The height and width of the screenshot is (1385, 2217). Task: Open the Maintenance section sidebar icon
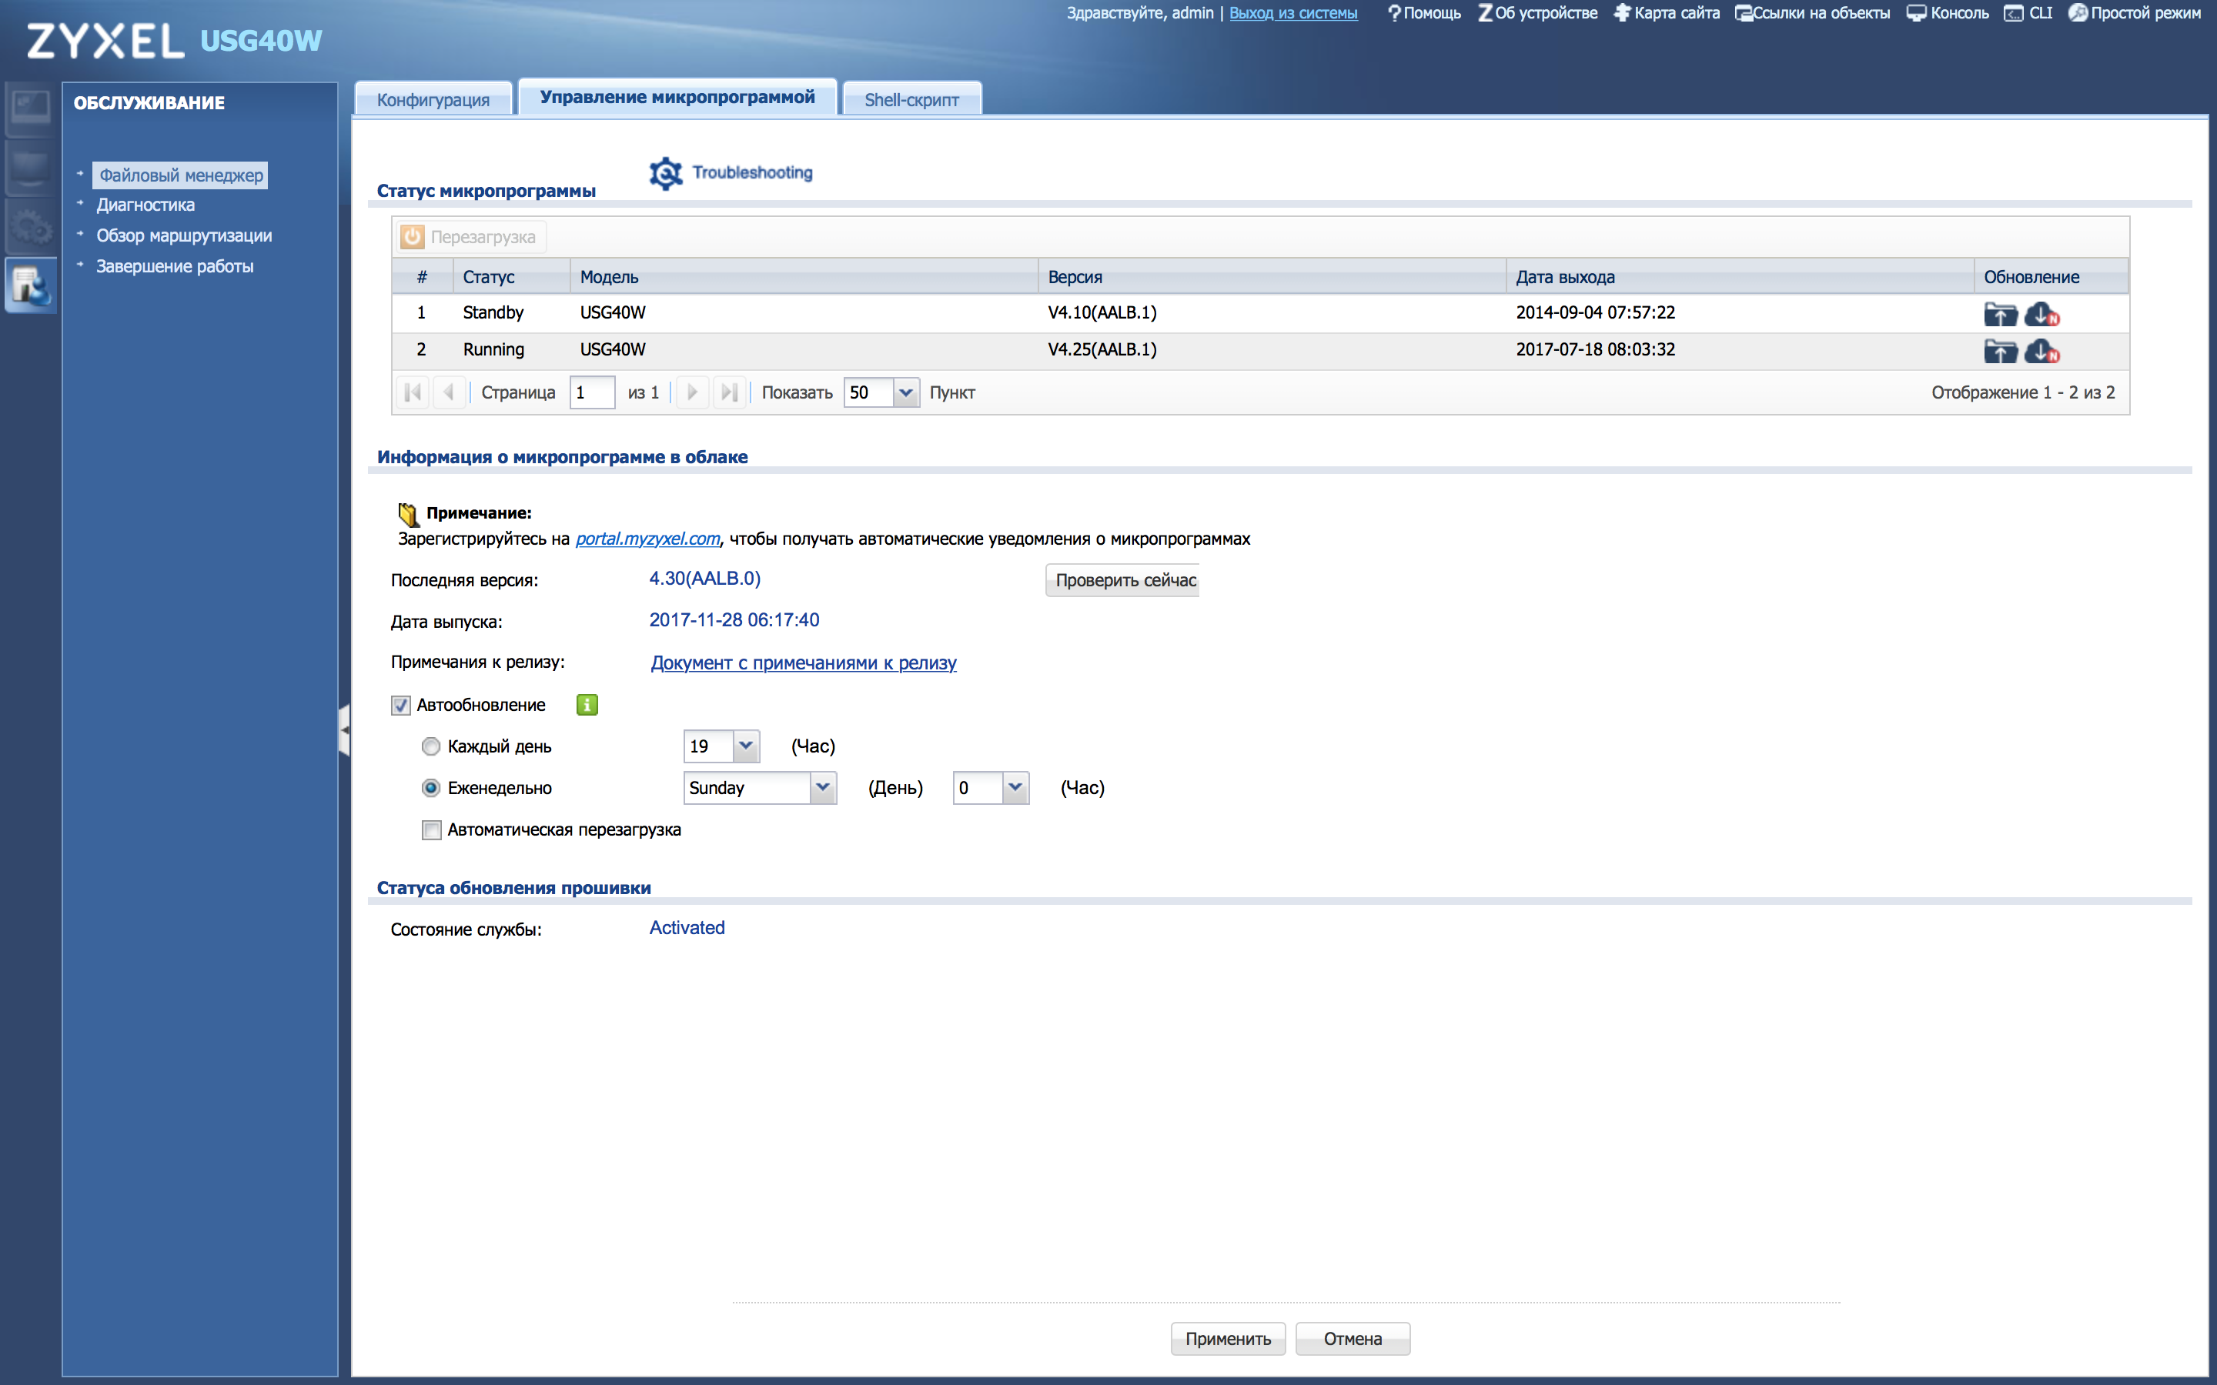30,285
